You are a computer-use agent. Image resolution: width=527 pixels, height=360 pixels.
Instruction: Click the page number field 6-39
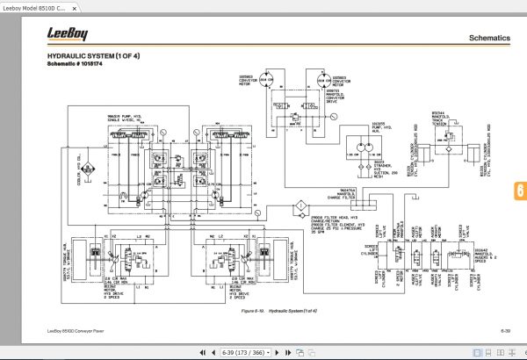pos(243,353)
